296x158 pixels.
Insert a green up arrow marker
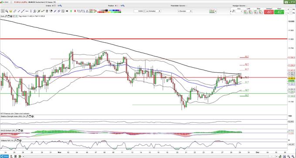click(71, 11)
